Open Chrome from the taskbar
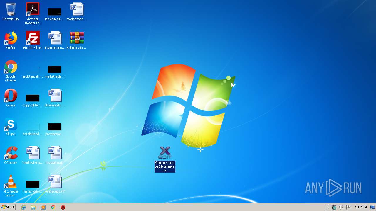 [x=53, y=207]
